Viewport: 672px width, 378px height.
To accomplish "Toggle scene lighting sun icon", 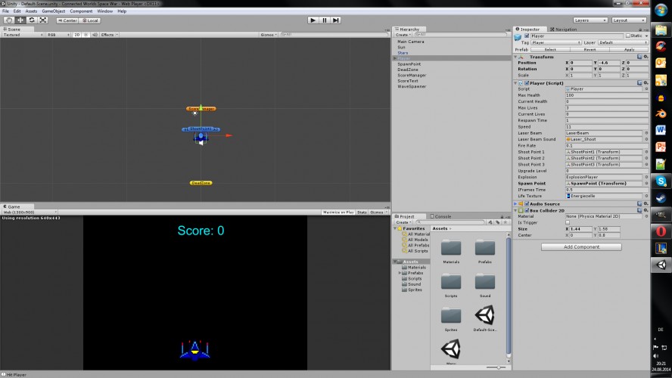I will click(86, 35).
